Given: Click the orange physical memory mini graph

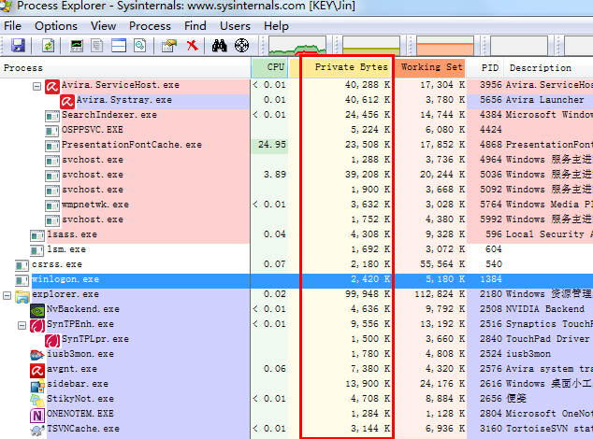Looking at the screenshot, I should (x=445, y=46).
